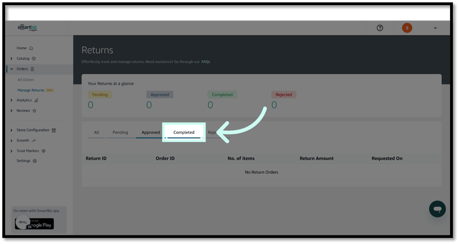Screen dimensions: 459x244
Task: Click the Settings gear icon
Action: coord(35,161)
